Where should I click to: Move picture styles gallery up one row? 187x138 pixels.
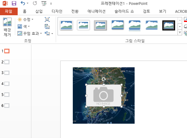[180, 20]
